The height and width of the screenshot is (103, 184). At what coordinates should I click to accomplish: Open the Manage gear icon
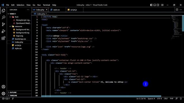[3, 94]
